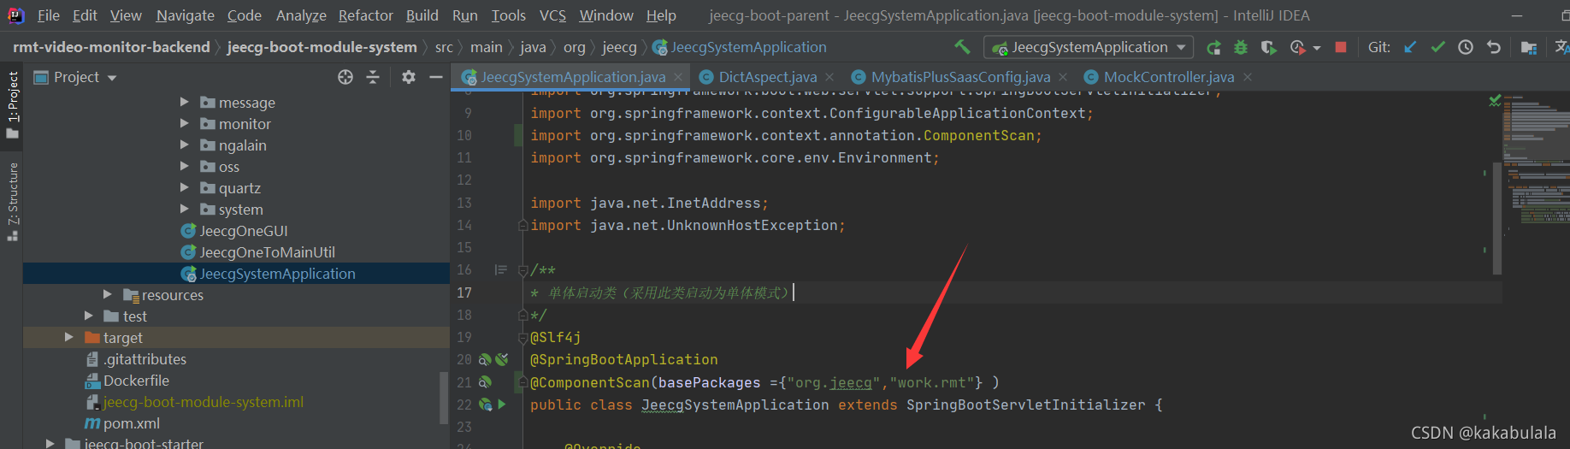The width and height of the screenshot is (1570, 449).
Task: Open Project panel gear settings
Action: (x=409, y=77)
